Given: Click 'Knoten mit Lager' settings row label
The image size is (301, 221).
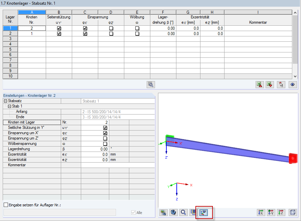Looking at the screenshot, I should 32,122.
